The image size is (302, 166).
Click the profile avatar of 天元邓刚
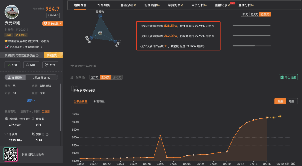[x=12, y=12]
